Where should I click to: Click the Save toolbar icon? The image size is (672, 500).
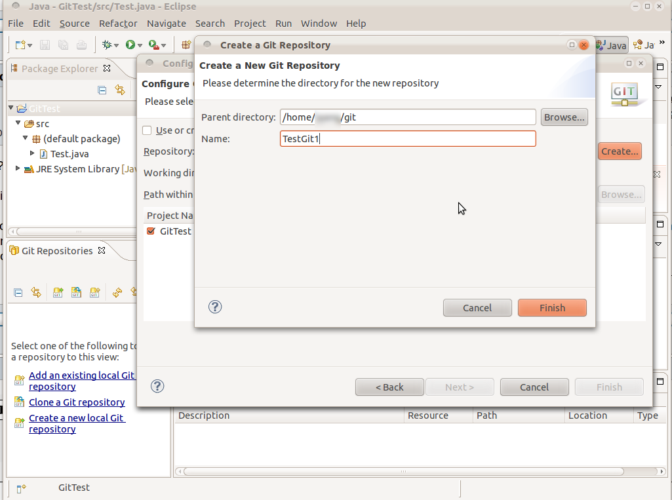[45, 45]
